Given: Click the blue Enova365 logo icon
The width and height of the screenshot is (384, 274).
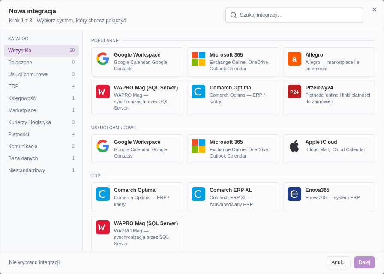Looking at the screenshot, I should pos(294,194).
